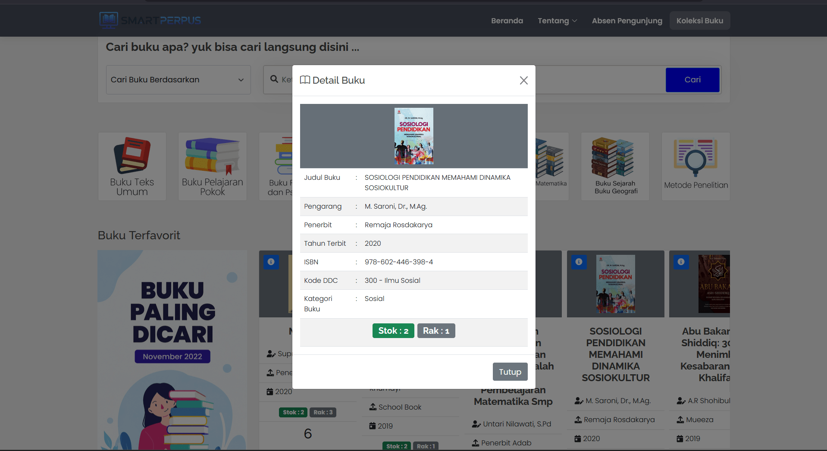This screenshot has width=827, height=451.
Task: Click the Sosiologi Pendidikan cover on the background card
Action: (x=616, y=284)
